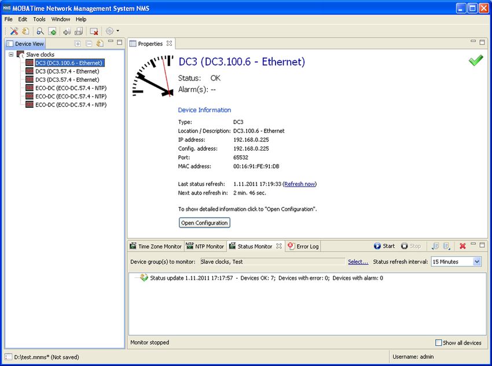Collapse all nodes with Device View minus icon

point(89,43)
